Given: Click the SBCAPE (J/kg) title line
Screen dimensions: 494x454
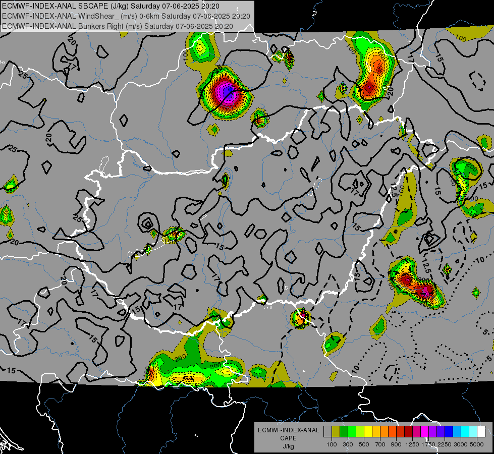Looking at the screenshot, I should point(111,6).
